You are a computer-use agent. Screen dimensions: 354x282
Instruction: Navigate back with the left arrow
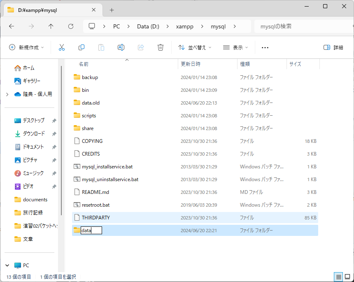click(12, 26)
